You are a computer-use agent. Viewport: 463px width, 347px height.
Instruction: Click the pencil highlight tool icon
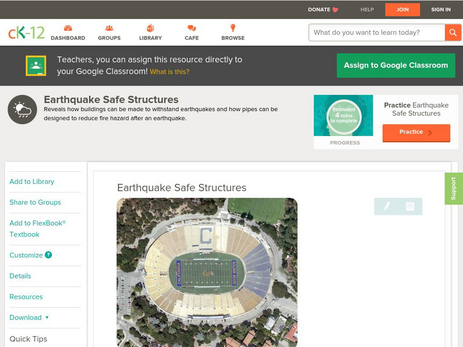pyautogui.click(x=387, y=206)
